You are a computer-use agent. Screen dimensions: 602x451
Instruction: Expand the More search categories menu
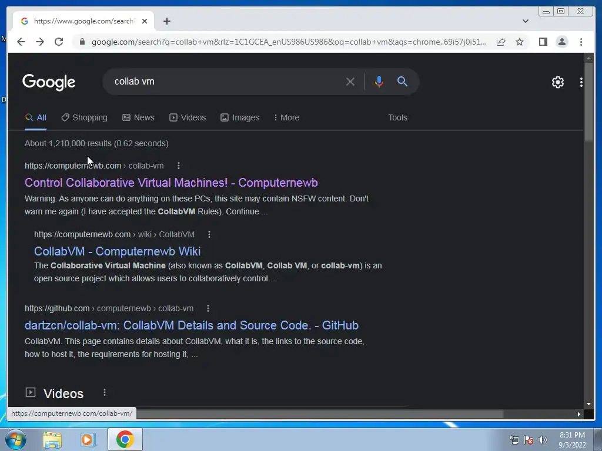286,117
